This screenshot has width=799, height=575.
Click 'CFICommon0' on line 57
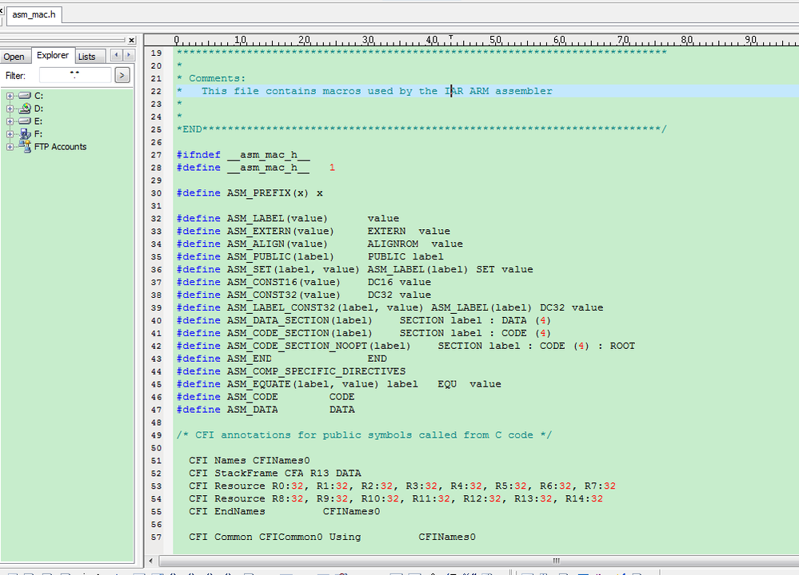point(290,537)
